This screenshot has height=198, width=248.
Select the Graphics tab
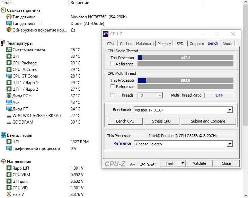click(x=197, y=44)
